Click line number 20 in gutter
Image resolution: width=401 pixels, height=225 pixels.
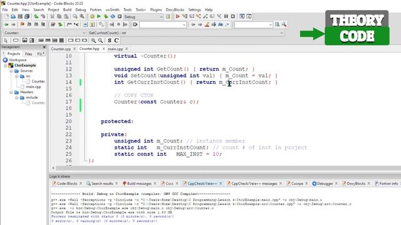tap(68, 121)
